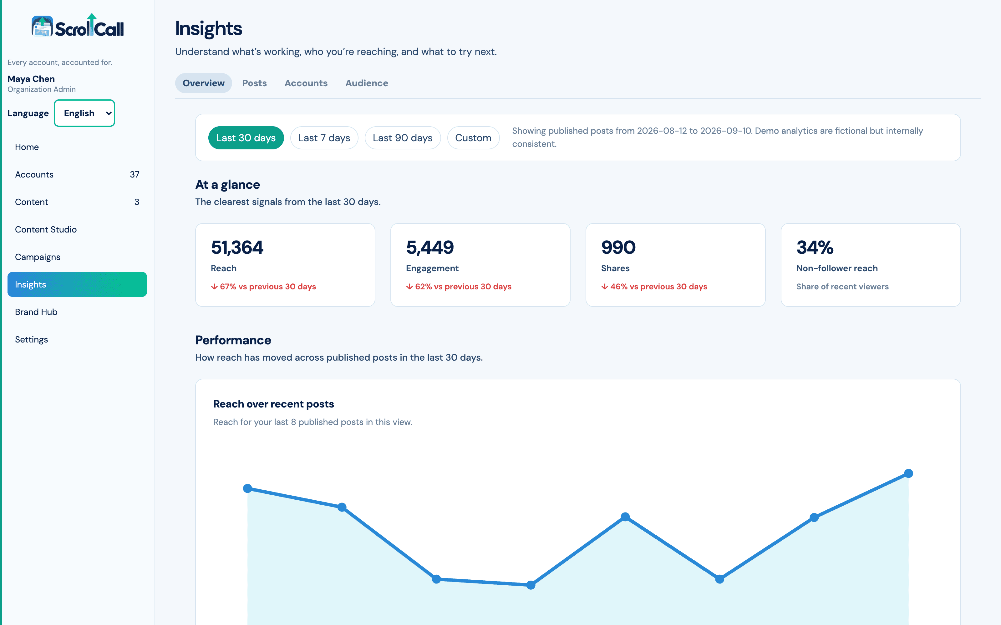Screen dimensions: 1001x625
Task: Select Insights in the sidebar
Action: [77, 284]
